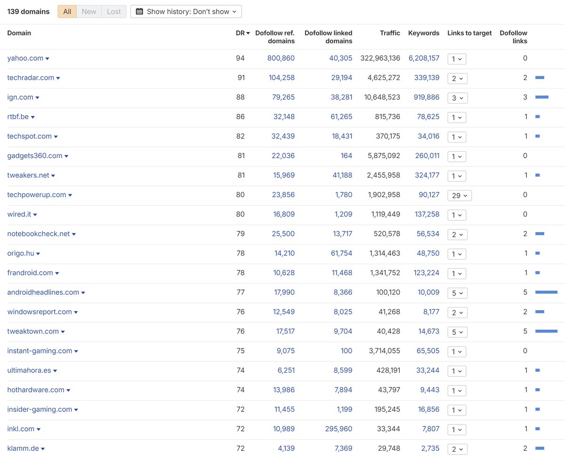Click traffic value 322,963,136 for yahoo.com
Image resolution: width=565 pixels, height=456 pixels.
(380, 58)
